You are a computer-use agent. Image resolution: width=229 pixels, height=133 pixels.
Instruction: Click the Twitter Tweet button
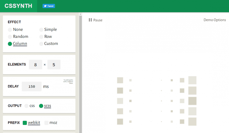(49, 6)
